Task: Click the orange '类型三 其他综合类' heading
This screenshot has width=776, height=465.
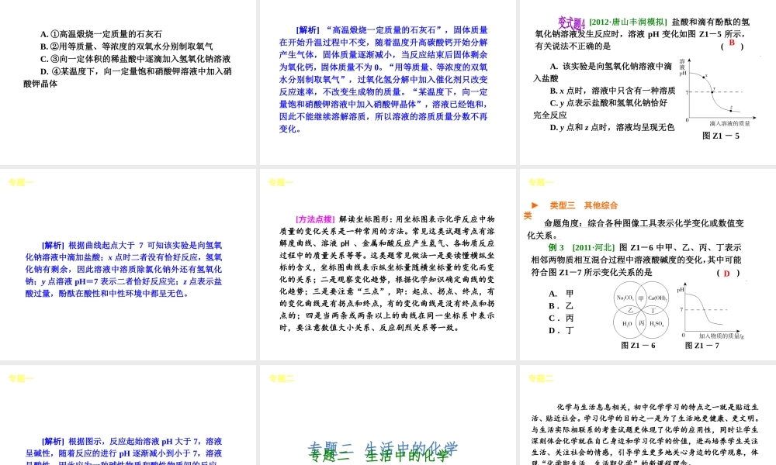Action: pyautogui.click(x=570, y=209)
